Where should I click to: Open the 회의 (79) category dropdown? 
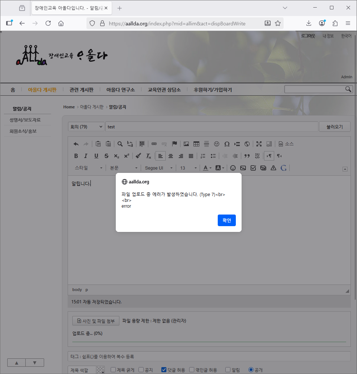pyautogui.click(x=86, y=127)
